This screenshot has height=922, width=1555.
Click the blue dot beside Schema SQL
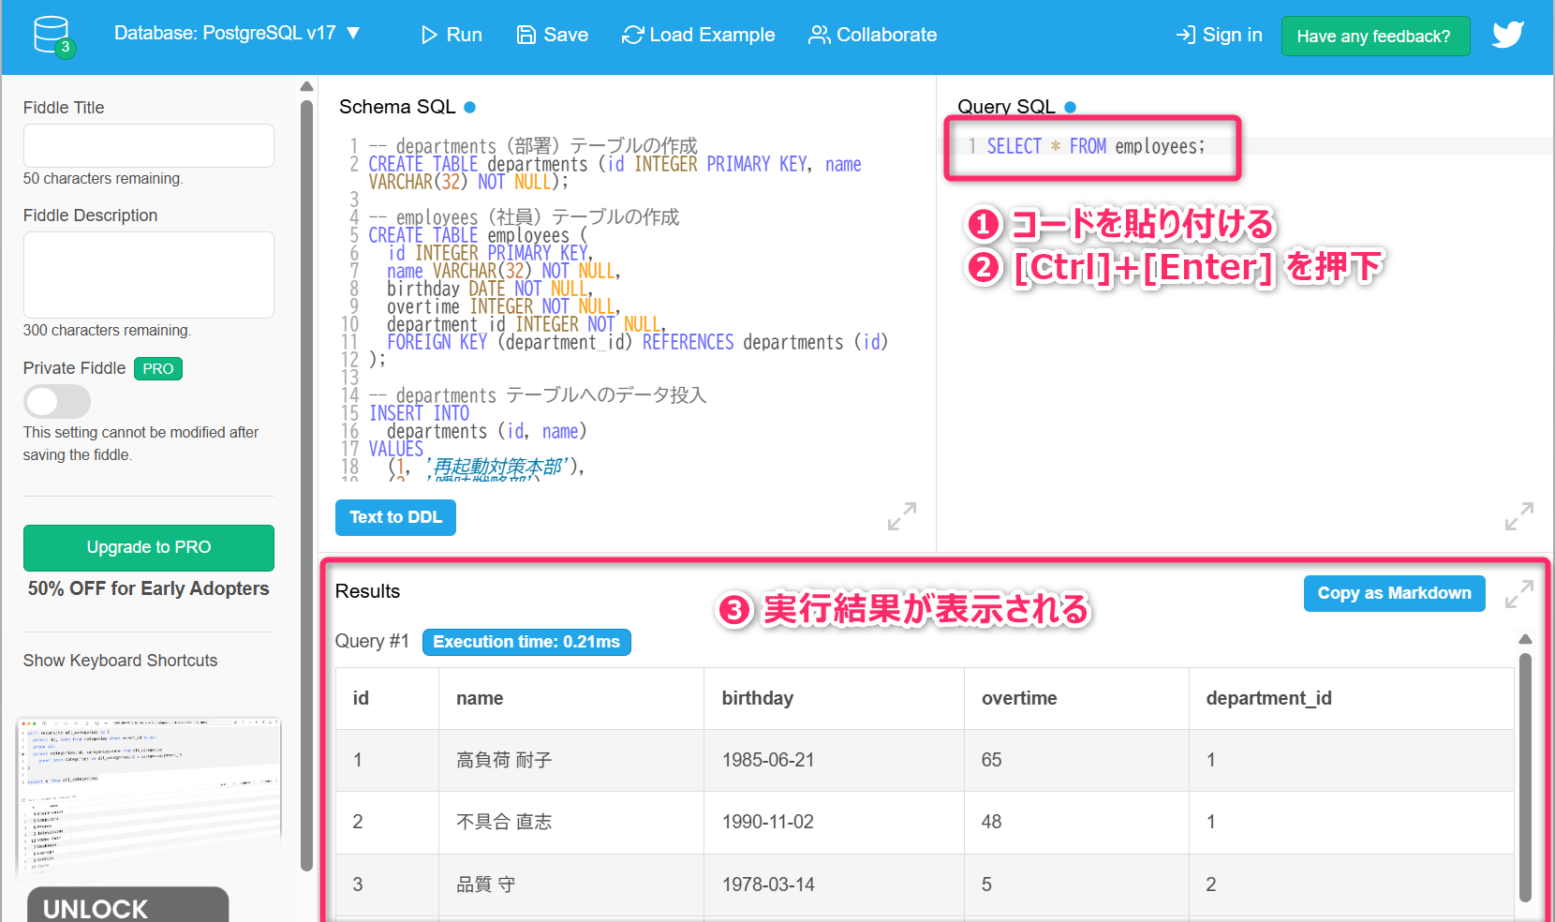[x=470, y=108]
